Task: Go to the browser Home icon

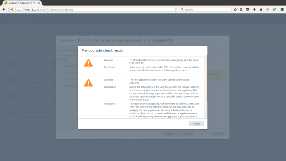Action: click(261, 9)
